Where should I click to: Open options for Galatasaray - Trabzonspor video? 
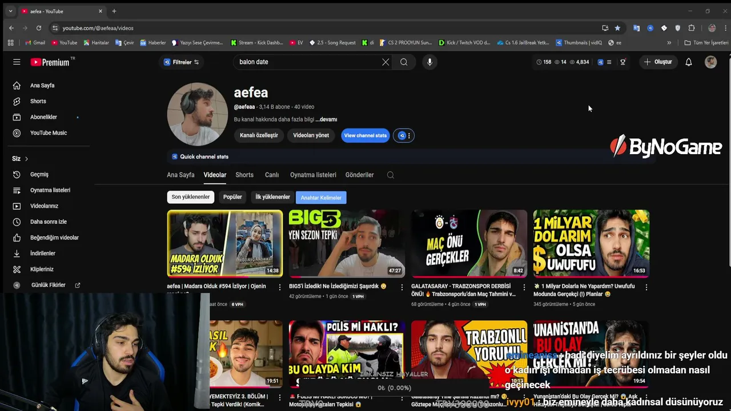point(524,287)
